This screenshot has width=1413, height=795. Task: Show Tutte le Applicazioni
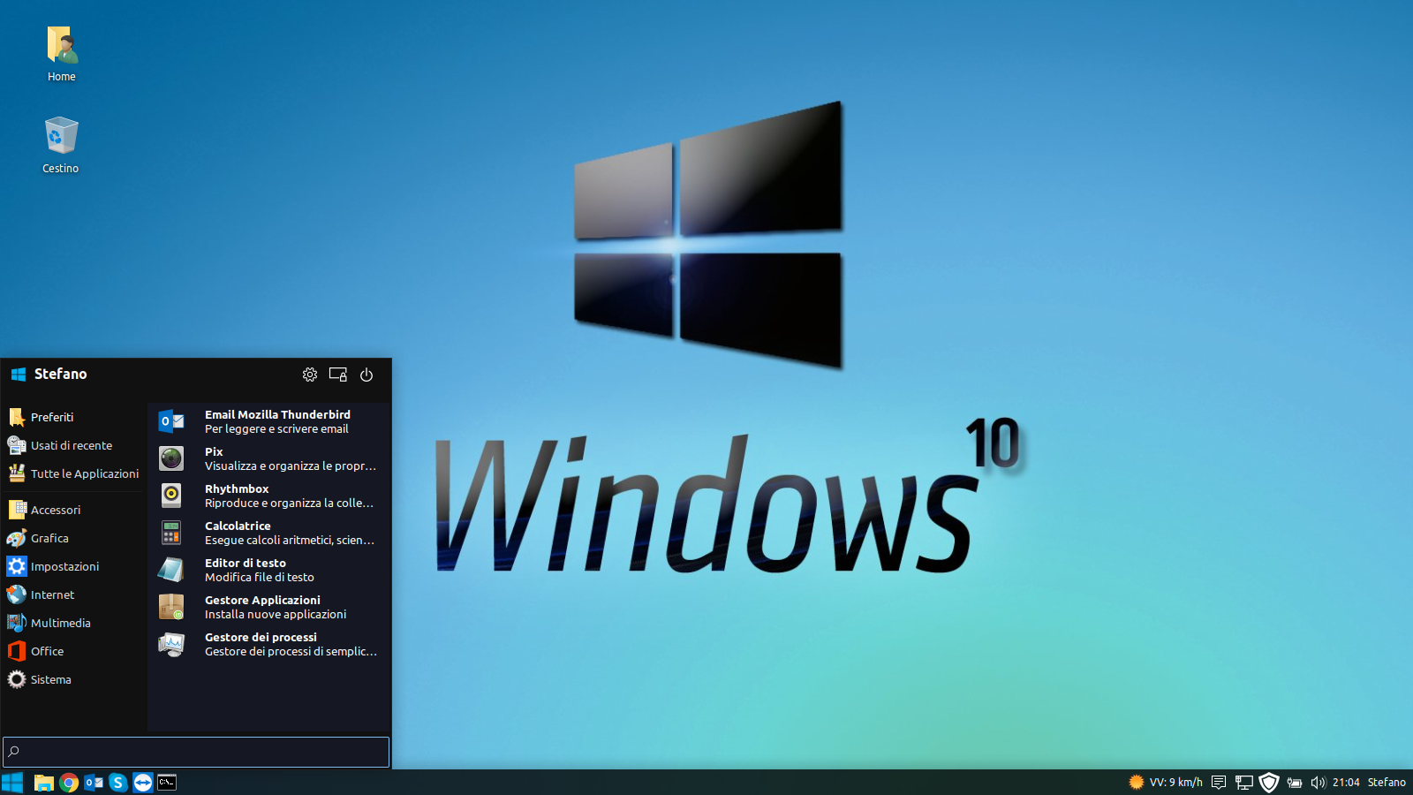click(x=73, y=473)
